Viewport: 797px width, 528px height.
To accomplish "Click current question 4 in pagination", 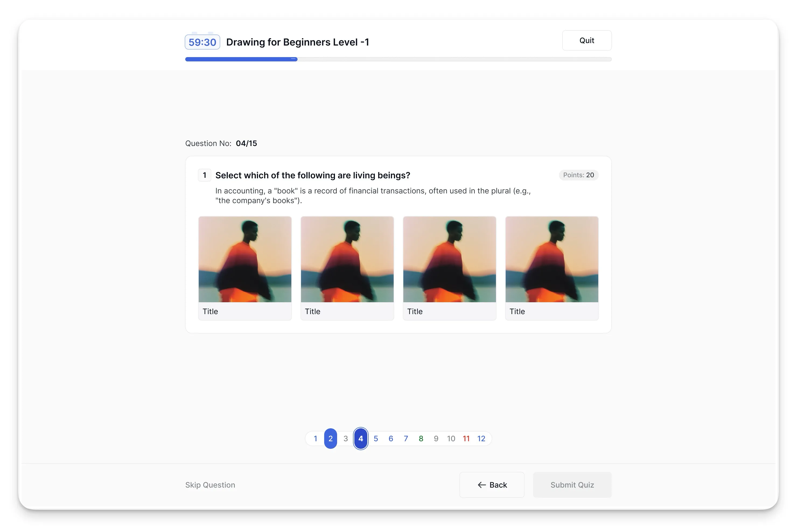I will (x=361, y=439).
